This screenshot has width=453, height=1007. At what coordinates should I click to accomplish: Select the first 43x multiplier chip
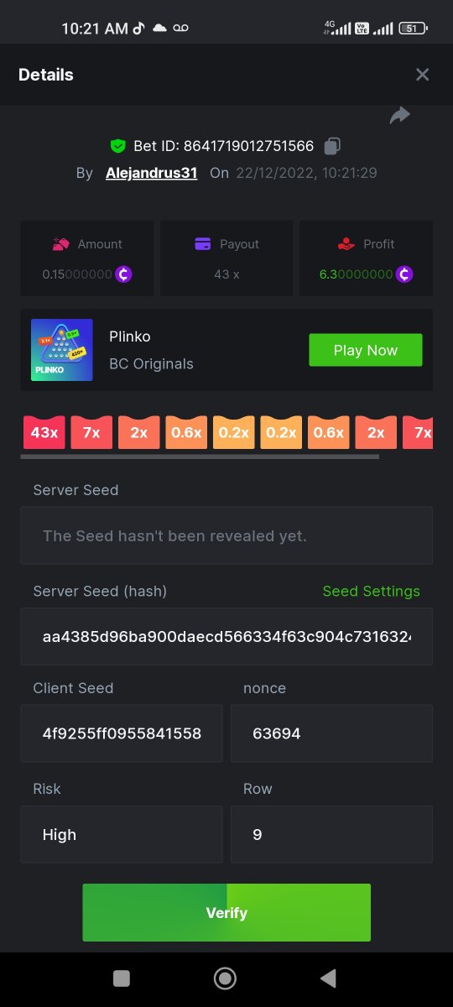click(44, 432)
